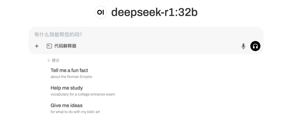Select the Give me ideas suggestion
The height and width of the screenshot is (130, 294).
(67, 105)
